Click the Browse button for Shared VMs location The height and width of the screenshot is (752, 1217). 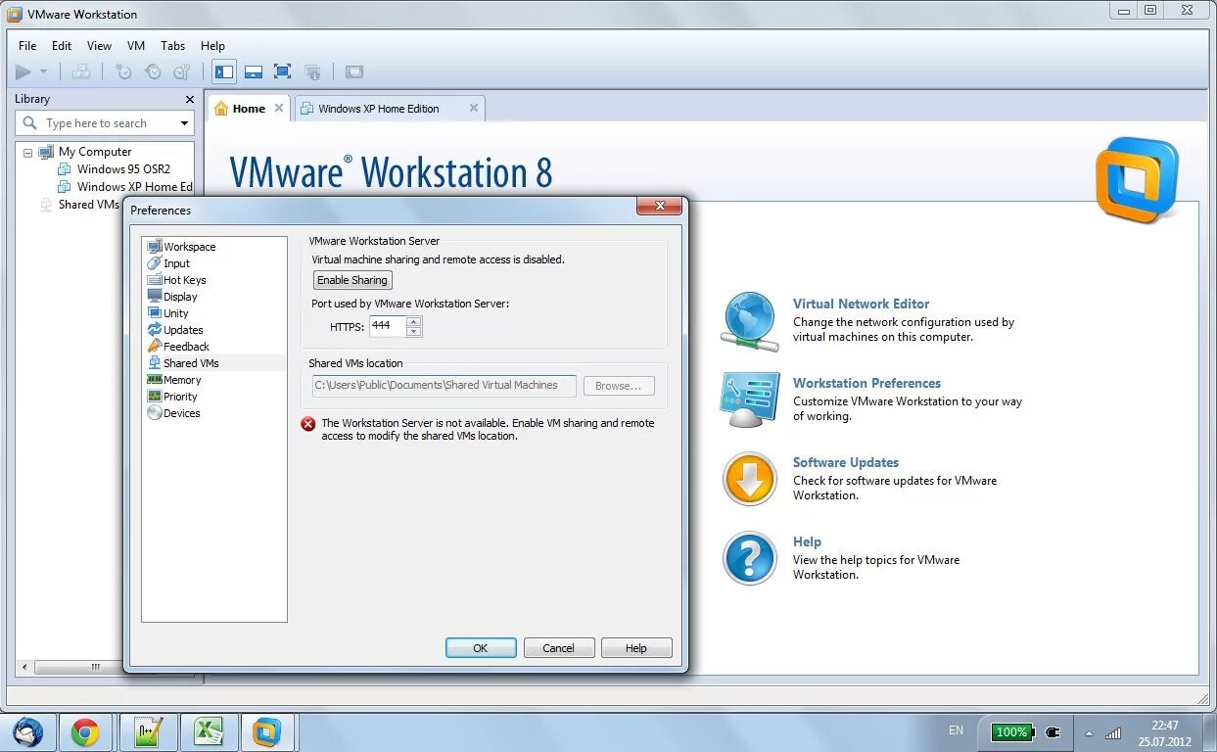pyautogui.click(x=618, y=386)
